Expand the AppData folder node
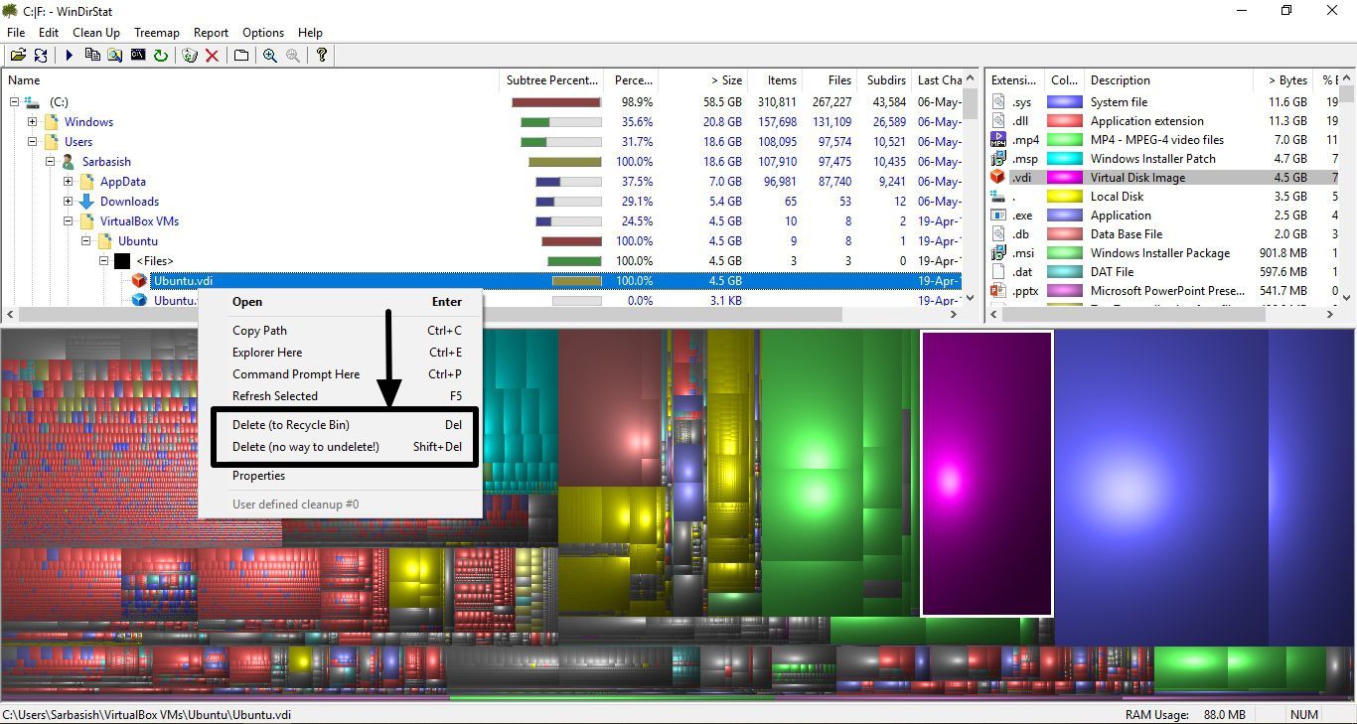The height and width of the screenshot is (724, 1357). [69, 182]
